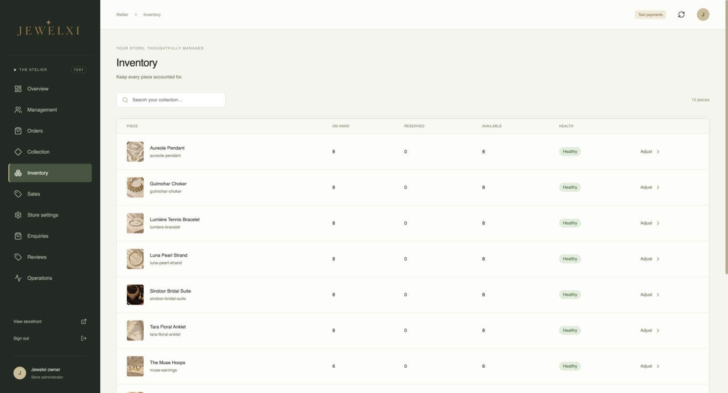This screenshot has width=728, height=393.
Task: Click the Reviews tag icon
Action: [x=18, y=257]
